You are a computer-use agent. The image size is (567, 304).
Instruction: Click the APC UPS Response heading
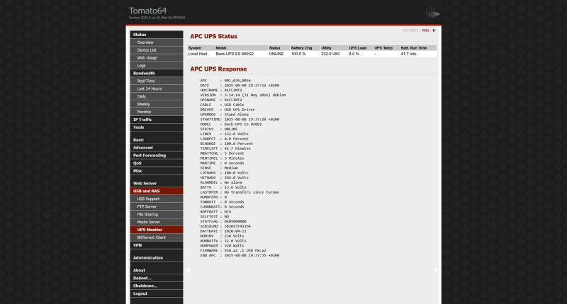(x=218, y=69)
